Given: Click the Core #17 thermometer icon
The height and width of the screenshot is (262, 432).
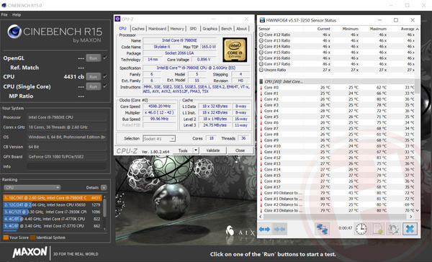Looking at the screenshot, I should coord(261,187).
